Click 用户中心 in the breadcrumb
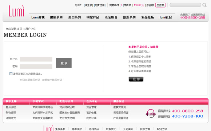Screen dimensions: 211x131 [31, 29]
